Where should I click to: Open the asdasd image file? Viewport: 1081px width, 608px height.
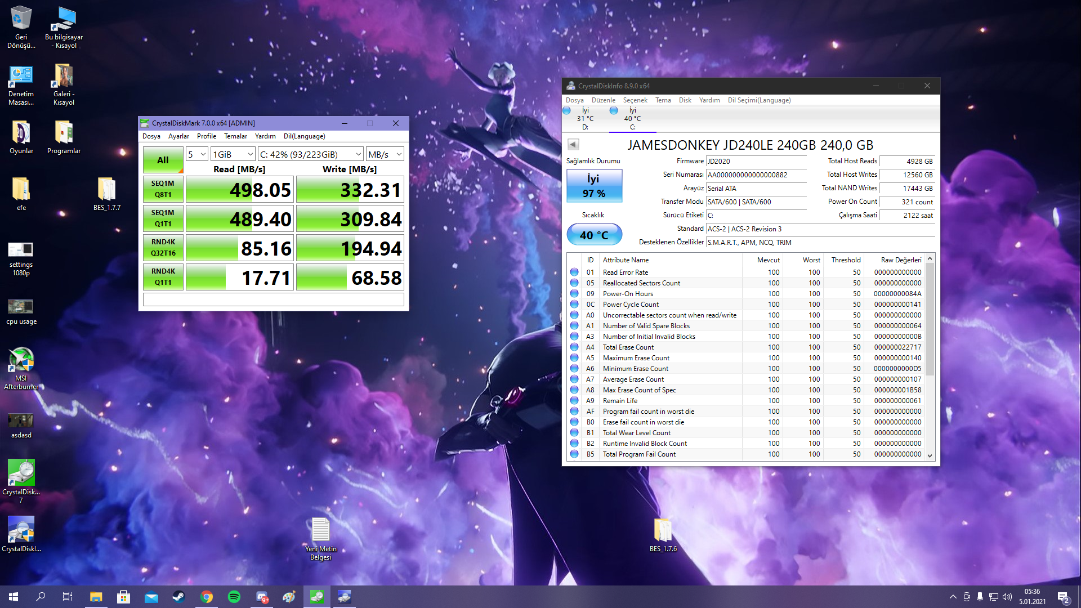21,426
